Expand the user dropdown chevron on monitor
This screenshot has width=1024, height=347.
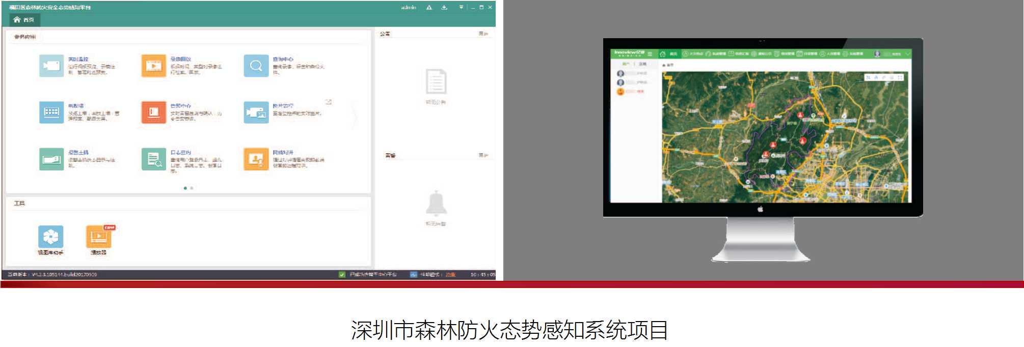907,53
